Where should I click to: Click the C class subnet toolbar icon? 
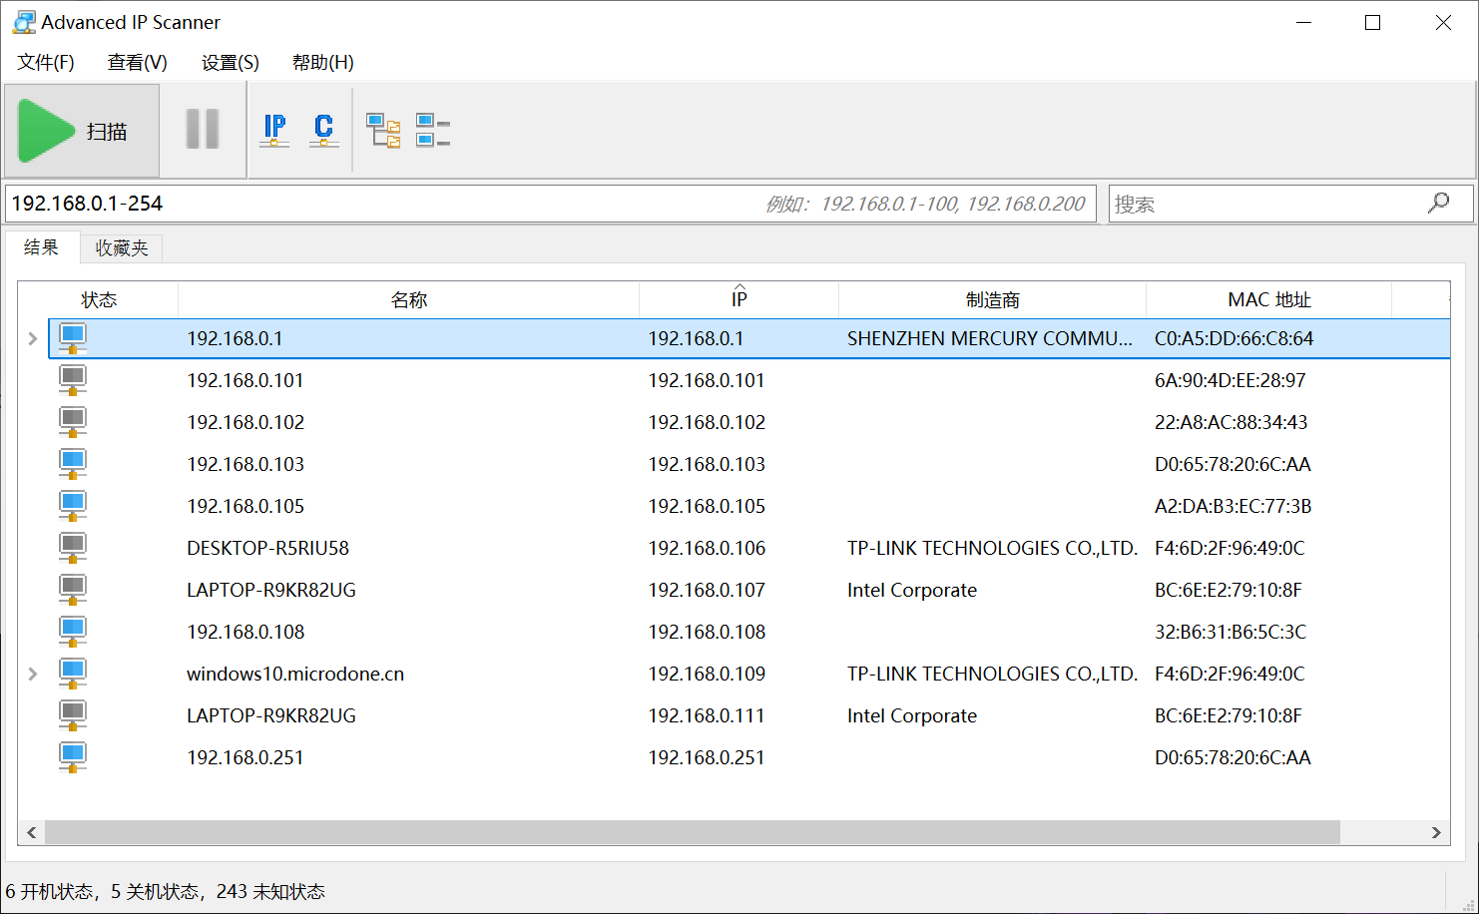(323, 131)
